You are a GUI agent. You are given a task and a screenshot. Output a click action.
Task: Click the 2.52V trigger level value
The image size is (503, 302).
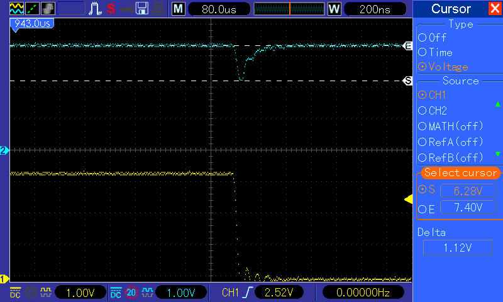click(x=279, y=293)
